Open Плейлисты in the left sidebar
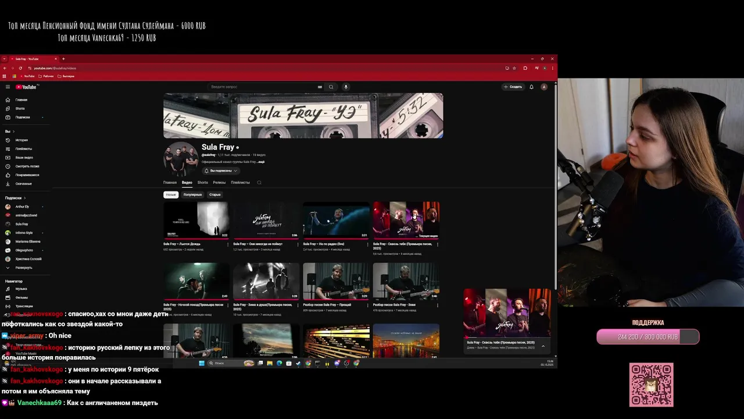The height and width of the screenshot is (419, 744). click(23, 149)
